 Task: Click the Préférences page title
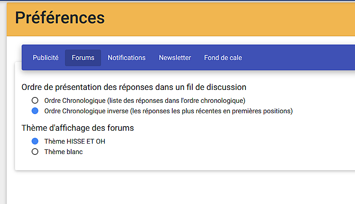pos(60,18)
